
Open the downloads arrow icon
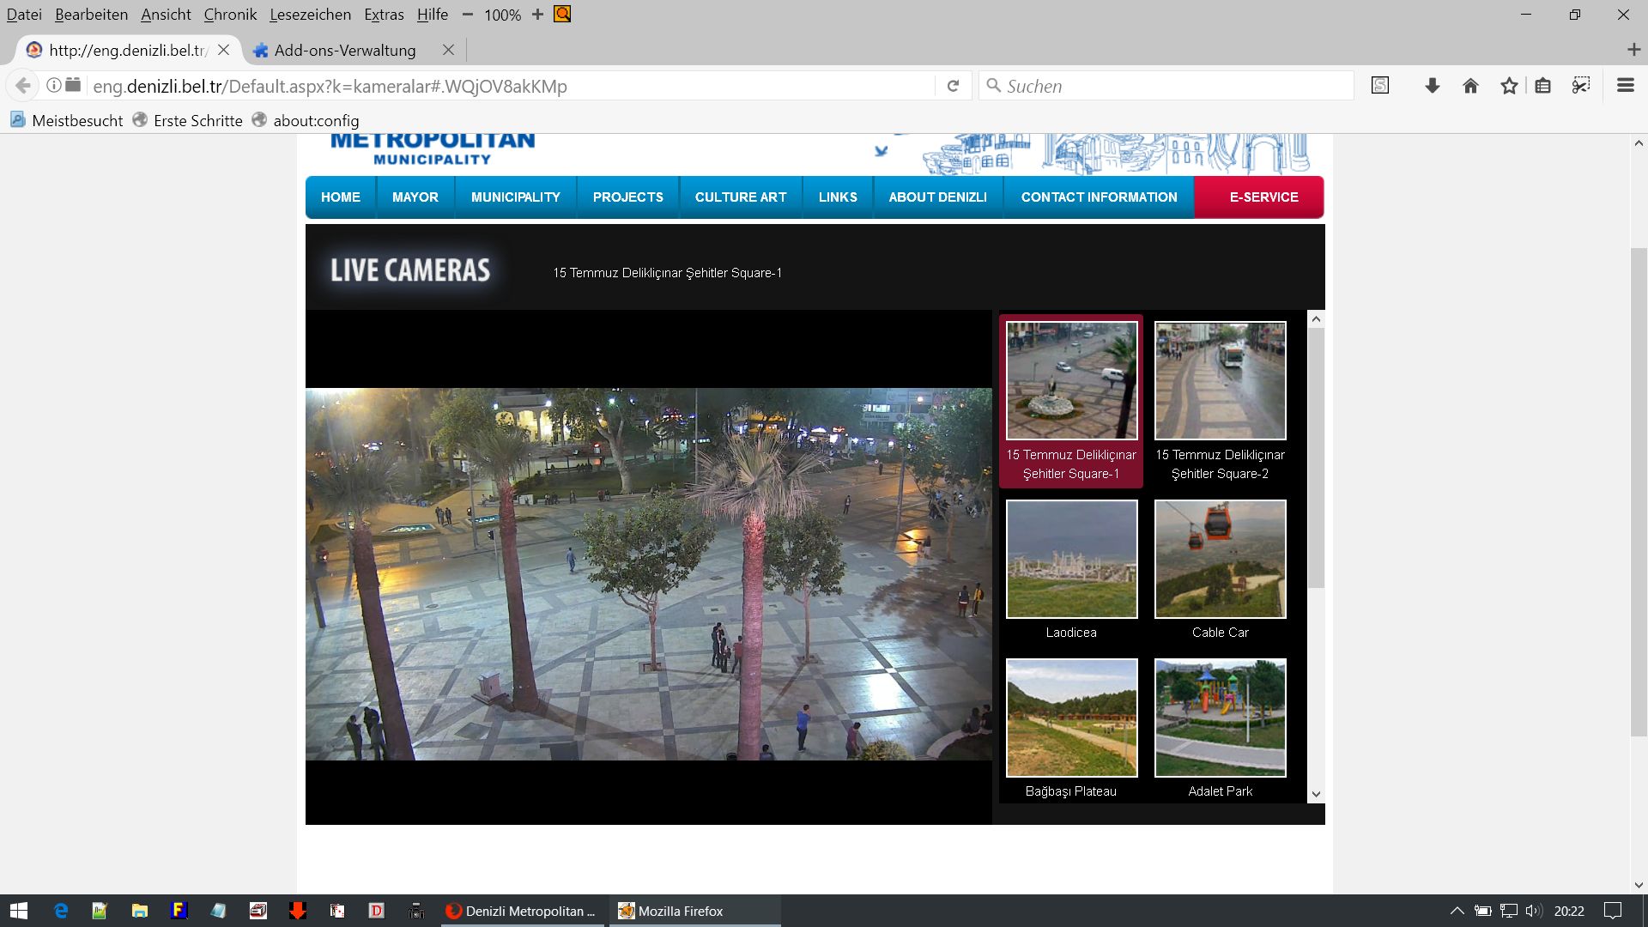[x=1432, y=86]
